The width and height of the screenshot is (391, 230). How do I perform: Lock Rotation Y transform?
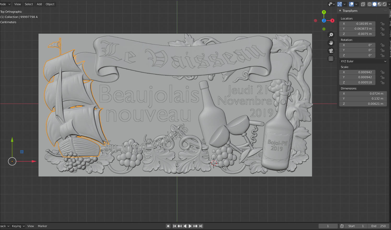[x=382, y=50]
